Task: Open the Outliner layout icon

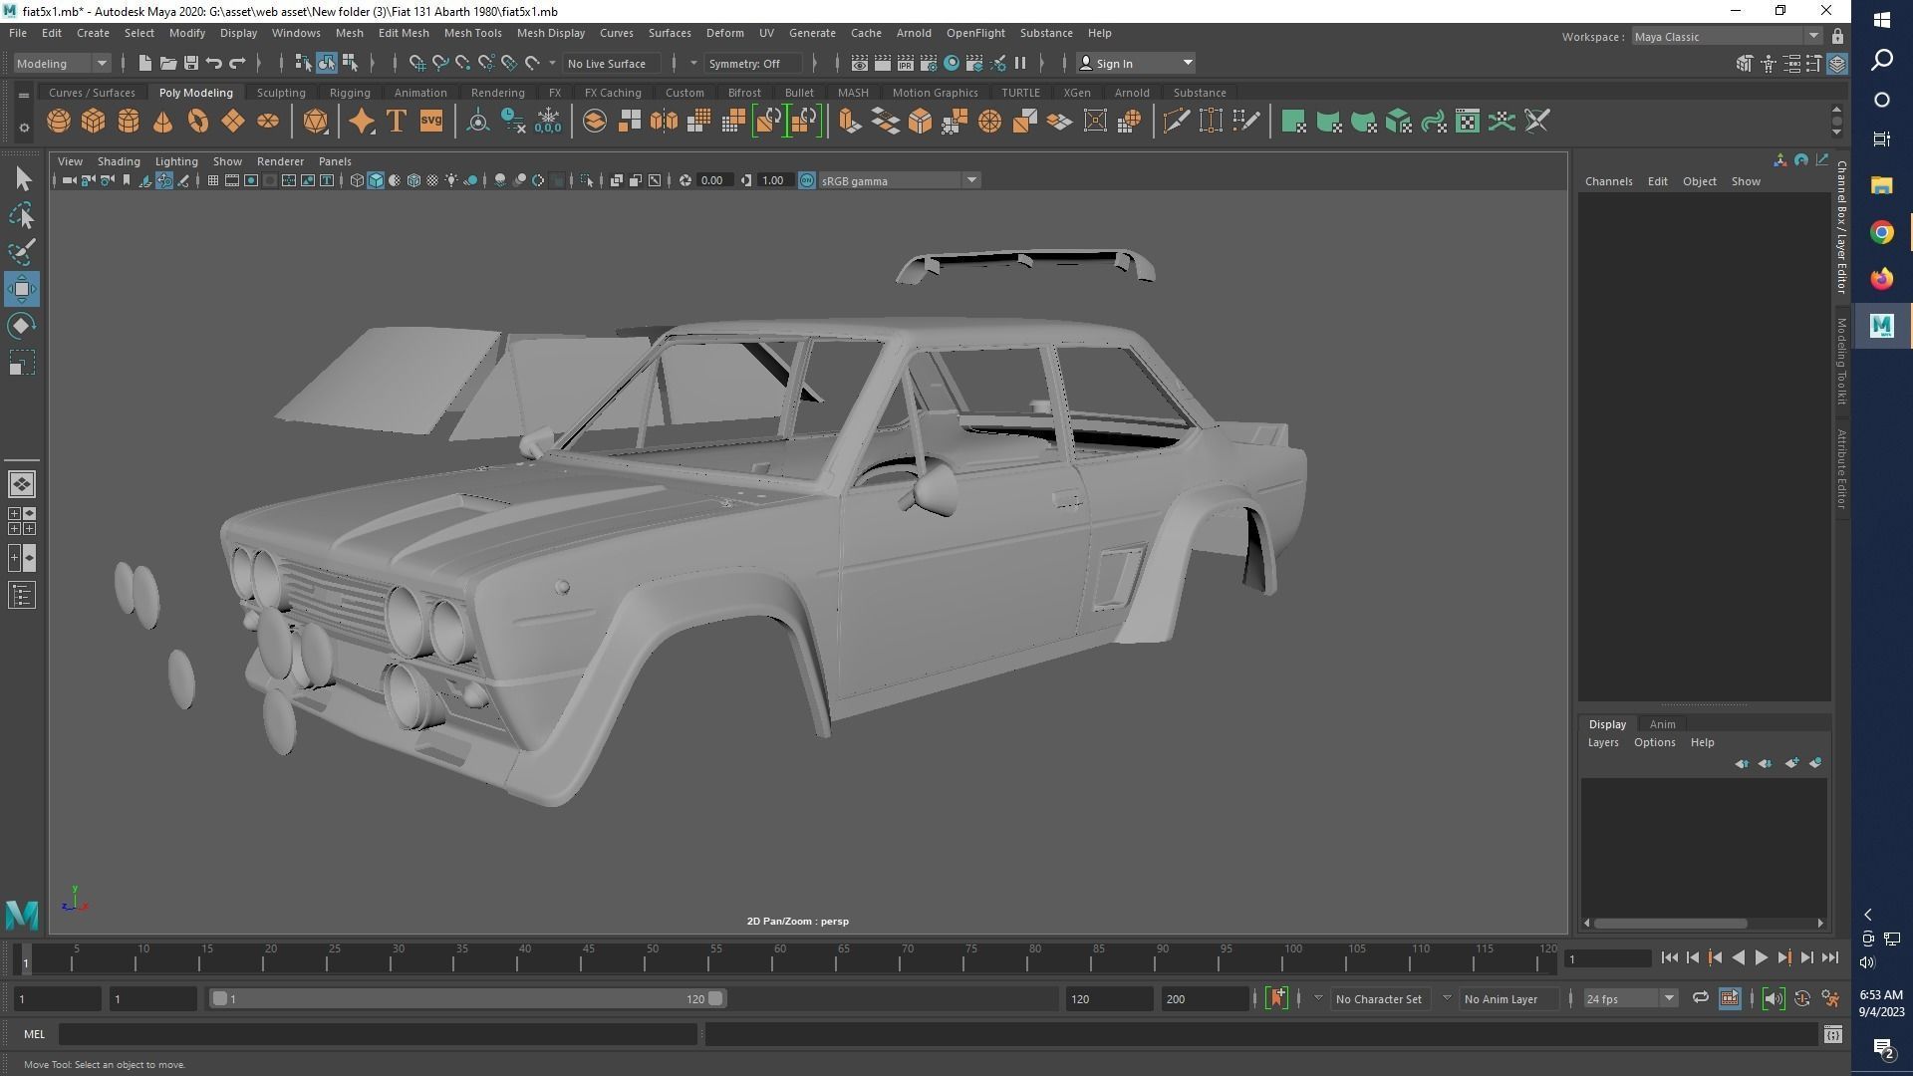Action: point(22,596)
